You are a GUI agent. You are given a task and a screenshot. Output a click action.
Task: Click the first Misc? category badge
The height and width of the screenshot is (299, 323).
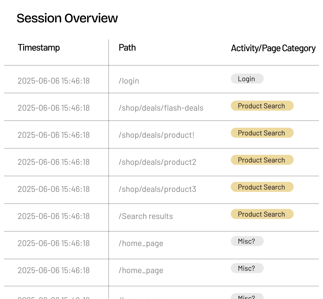point(247,241)
